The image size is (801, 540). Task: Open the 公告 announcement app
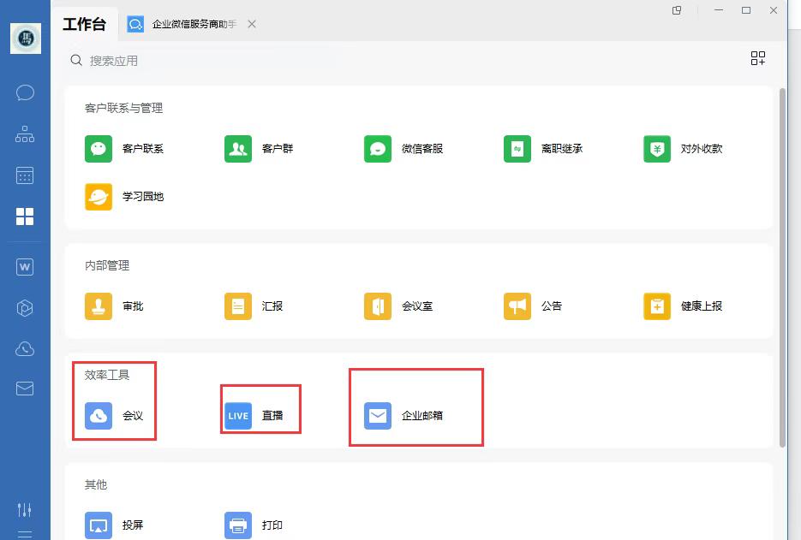tap(517, 306)
